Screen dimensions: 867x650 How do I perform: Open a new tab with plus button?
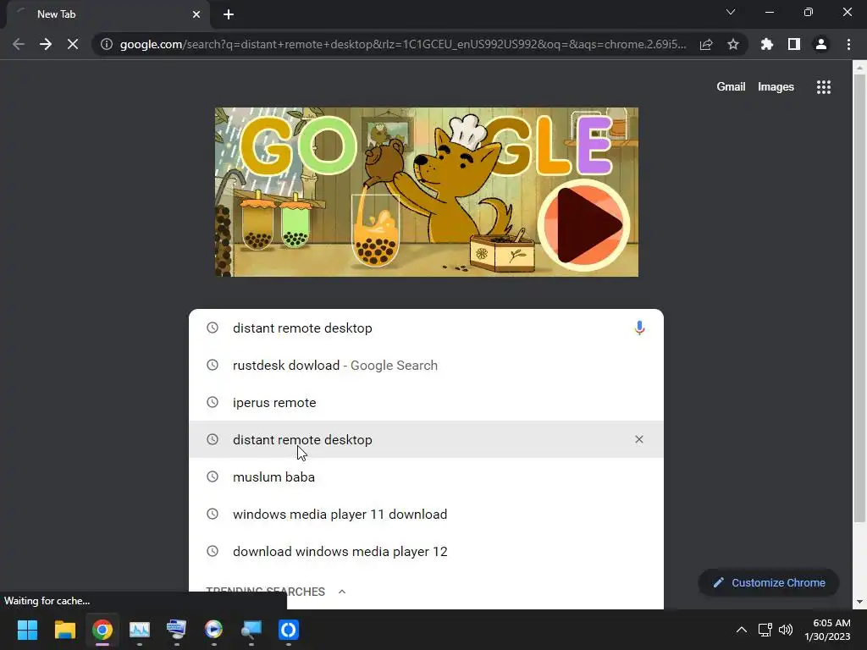(x=229, y=14)
